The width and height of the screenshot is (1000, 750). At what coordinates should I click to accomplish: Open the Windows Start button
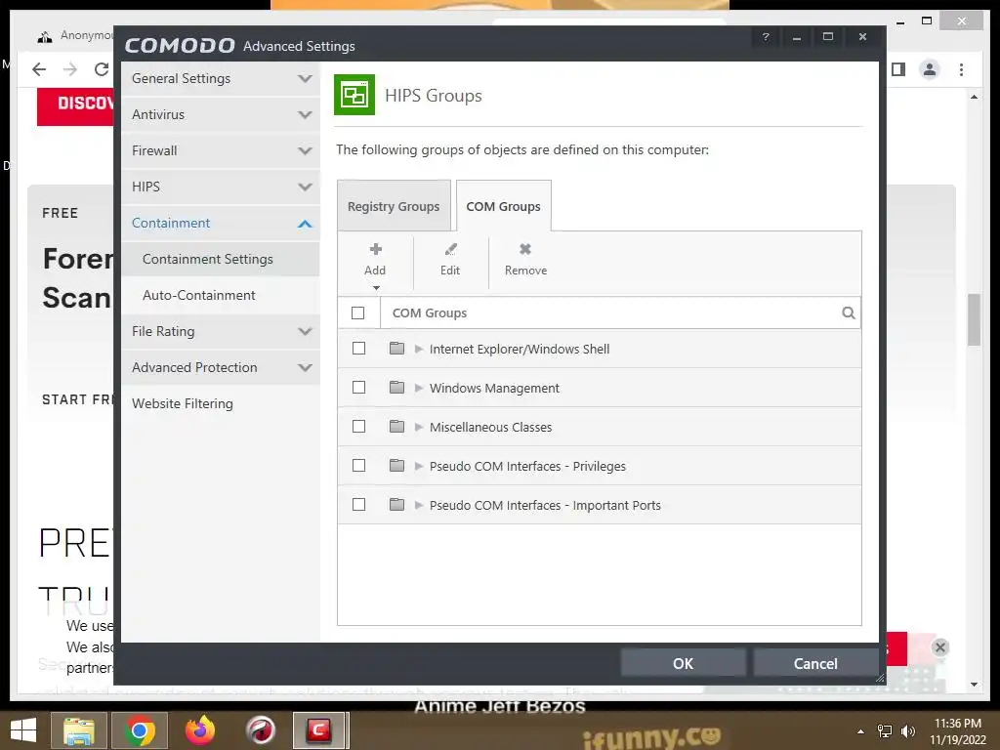[23, 730]
